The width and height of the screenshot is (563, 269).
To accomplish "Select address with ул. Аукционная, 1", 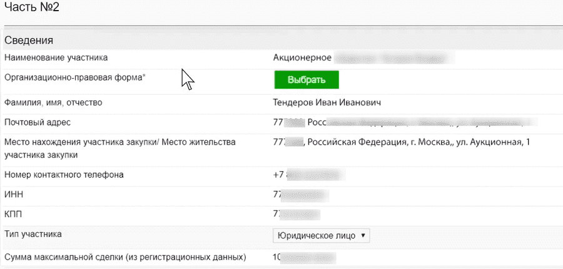I will [x=402, y=142].
